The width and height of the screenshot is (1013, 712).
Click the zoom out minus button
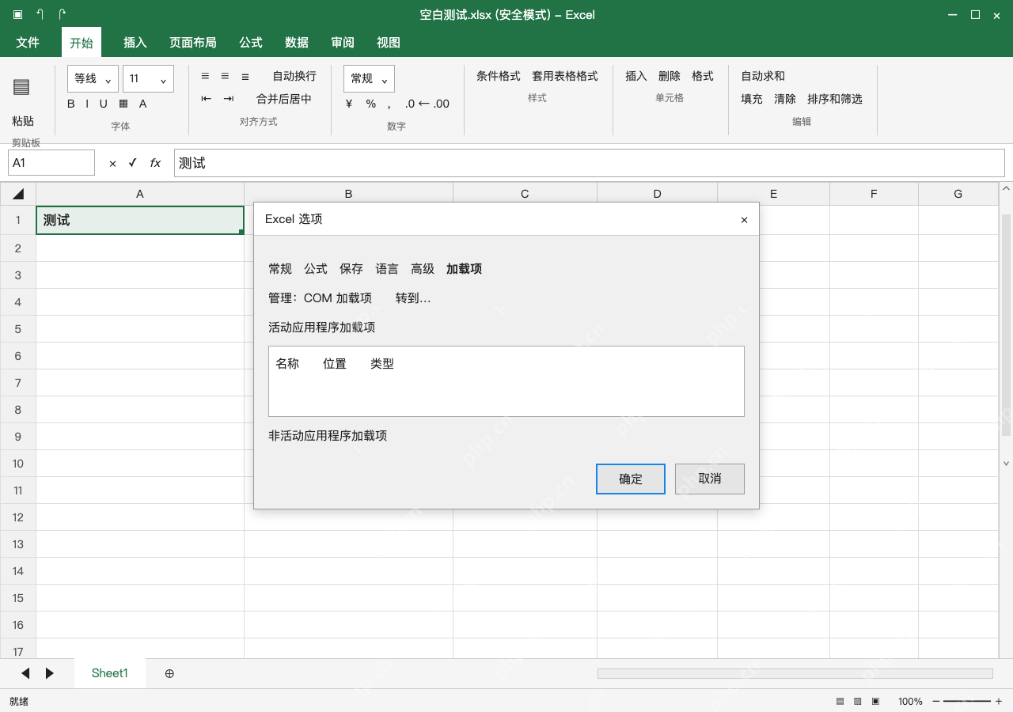[x=936, y=701]
